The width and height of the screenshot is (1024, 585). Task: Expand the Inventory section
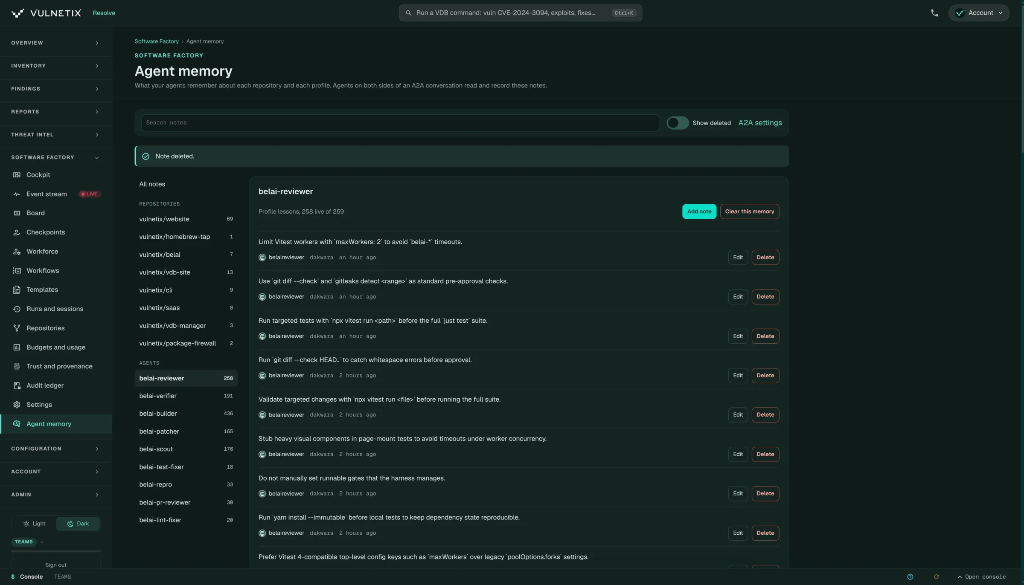point(56,66)
